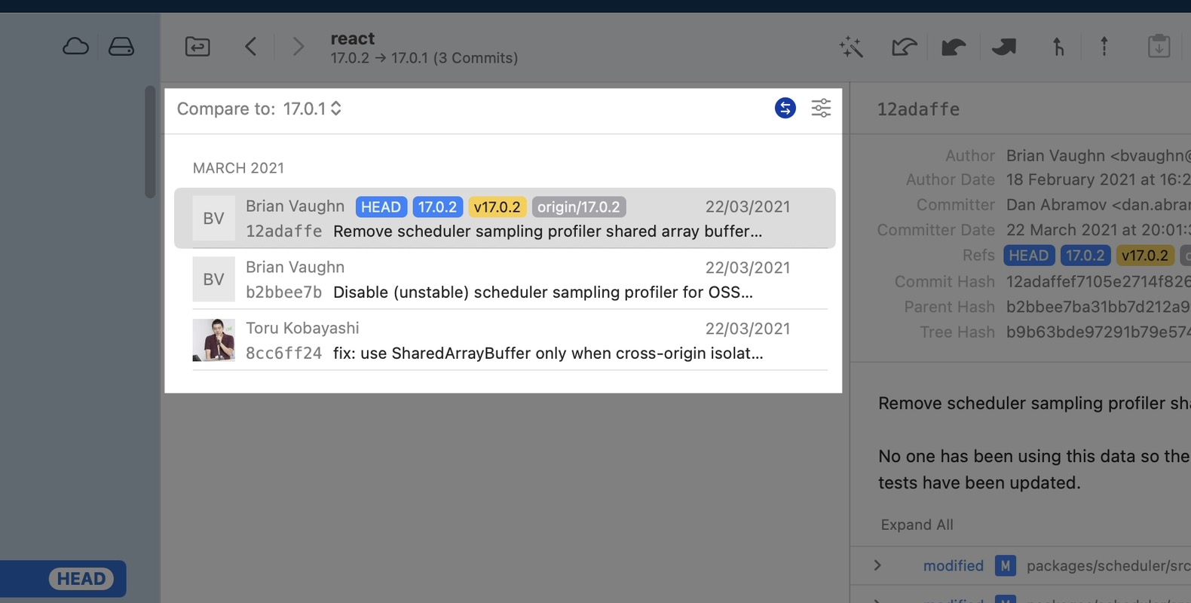This screenshot has height=603, width=1191.
Task: Open the local repositories drive icon
Action: click(121, 47)
